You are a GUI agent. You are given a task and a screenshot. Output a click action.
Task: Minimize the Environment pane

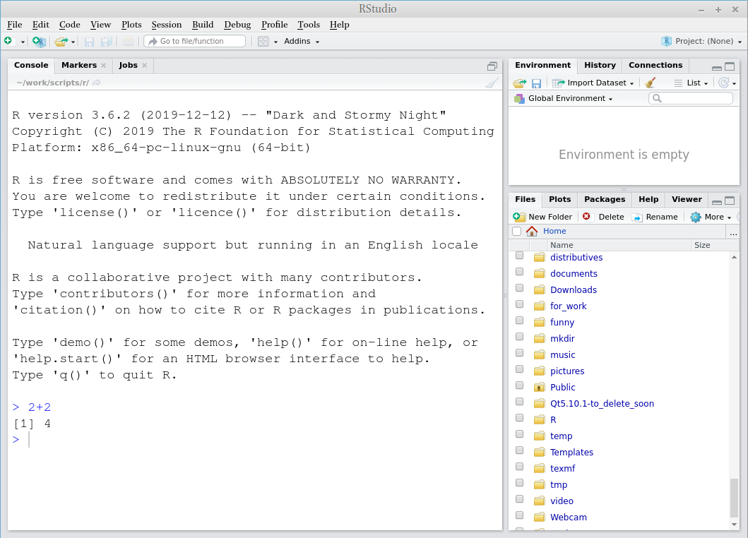716,67
